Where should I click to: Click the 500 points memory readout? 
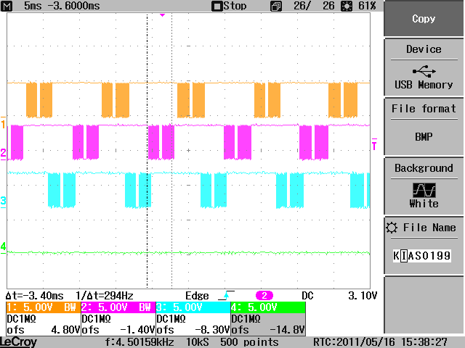click(x=249, y=342)
